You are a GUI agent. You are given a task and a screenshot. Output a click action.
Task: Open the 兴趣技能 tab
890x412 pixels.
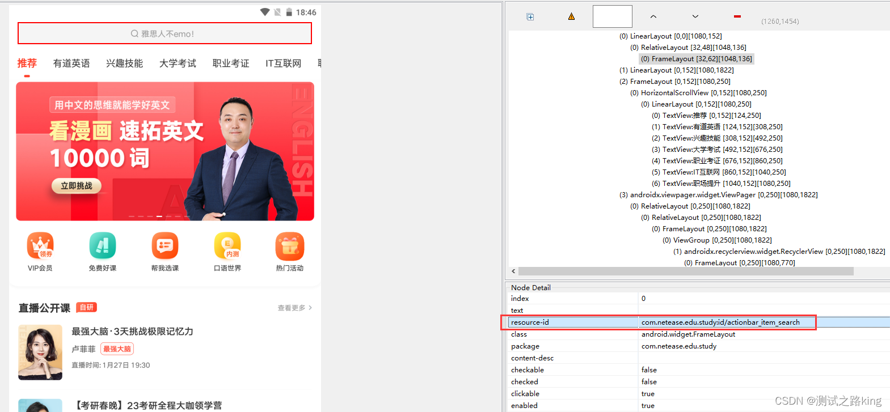[x=124, y=63]
